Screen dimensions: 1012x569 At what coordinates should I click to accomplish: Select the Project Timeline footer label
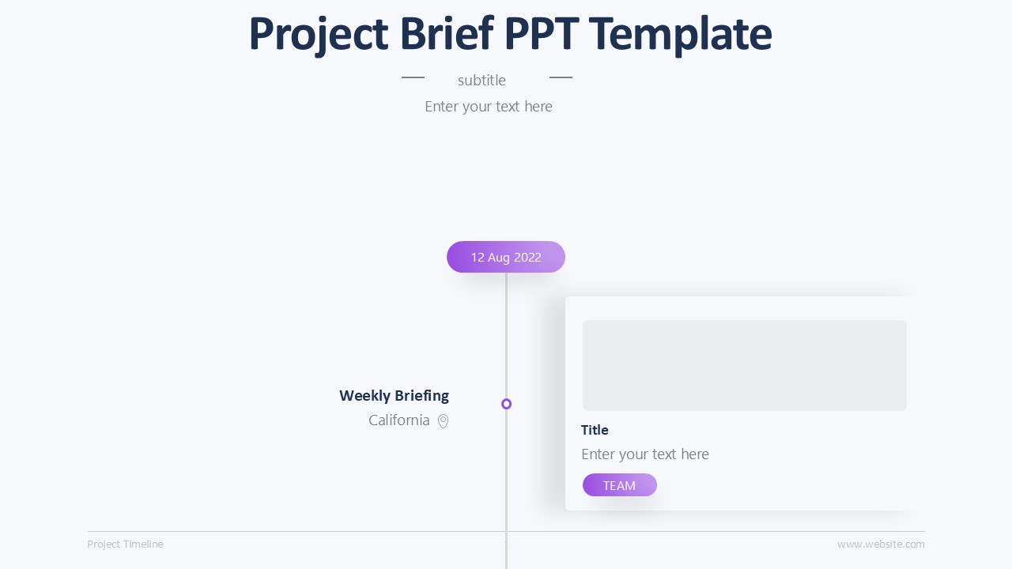point(125,544)
